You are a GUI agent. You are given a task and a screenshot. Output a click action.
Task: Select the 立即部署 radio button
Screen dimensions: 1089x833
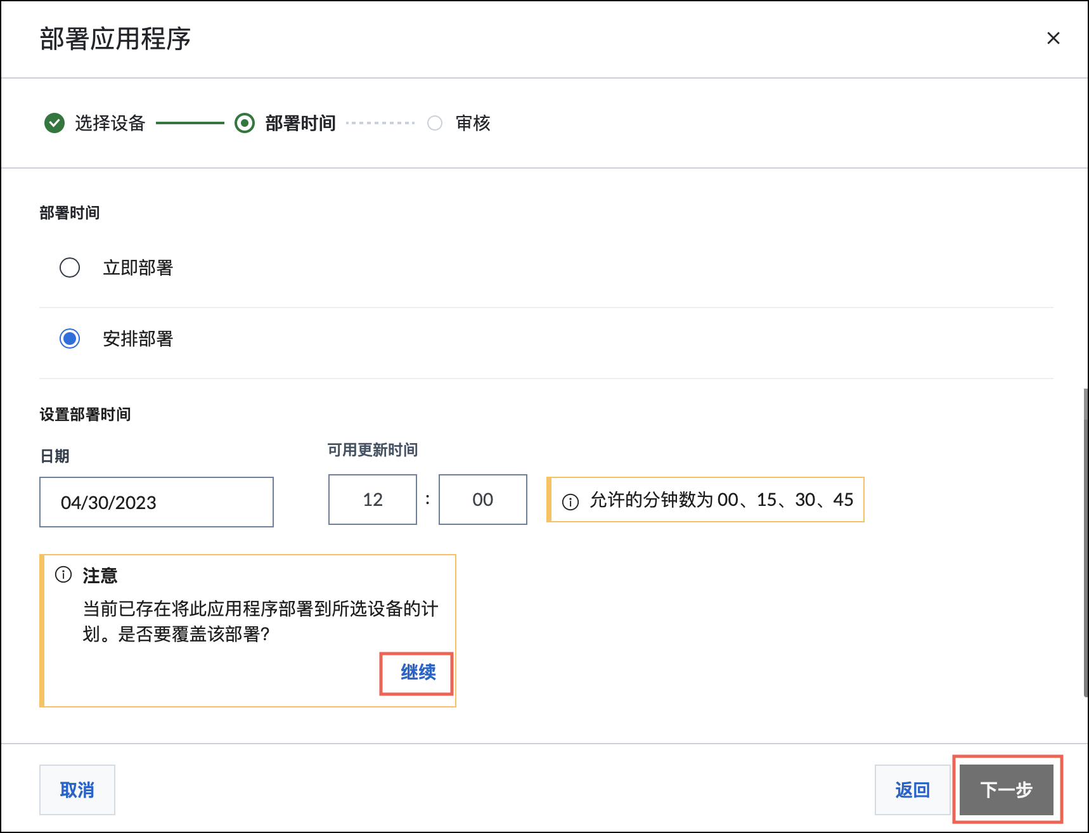[x=70, y=268]
